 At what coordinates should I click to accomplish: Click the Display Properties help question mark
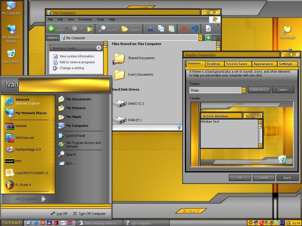point(291,55)
